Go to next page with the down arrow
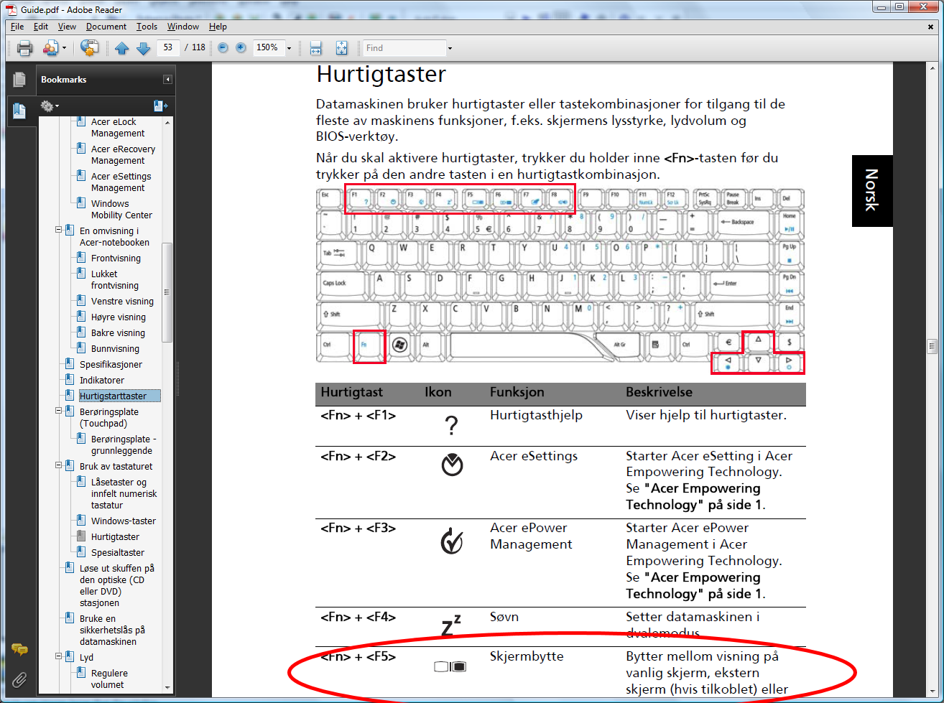This screenshot has width=944, height=703. coord(143,48)
